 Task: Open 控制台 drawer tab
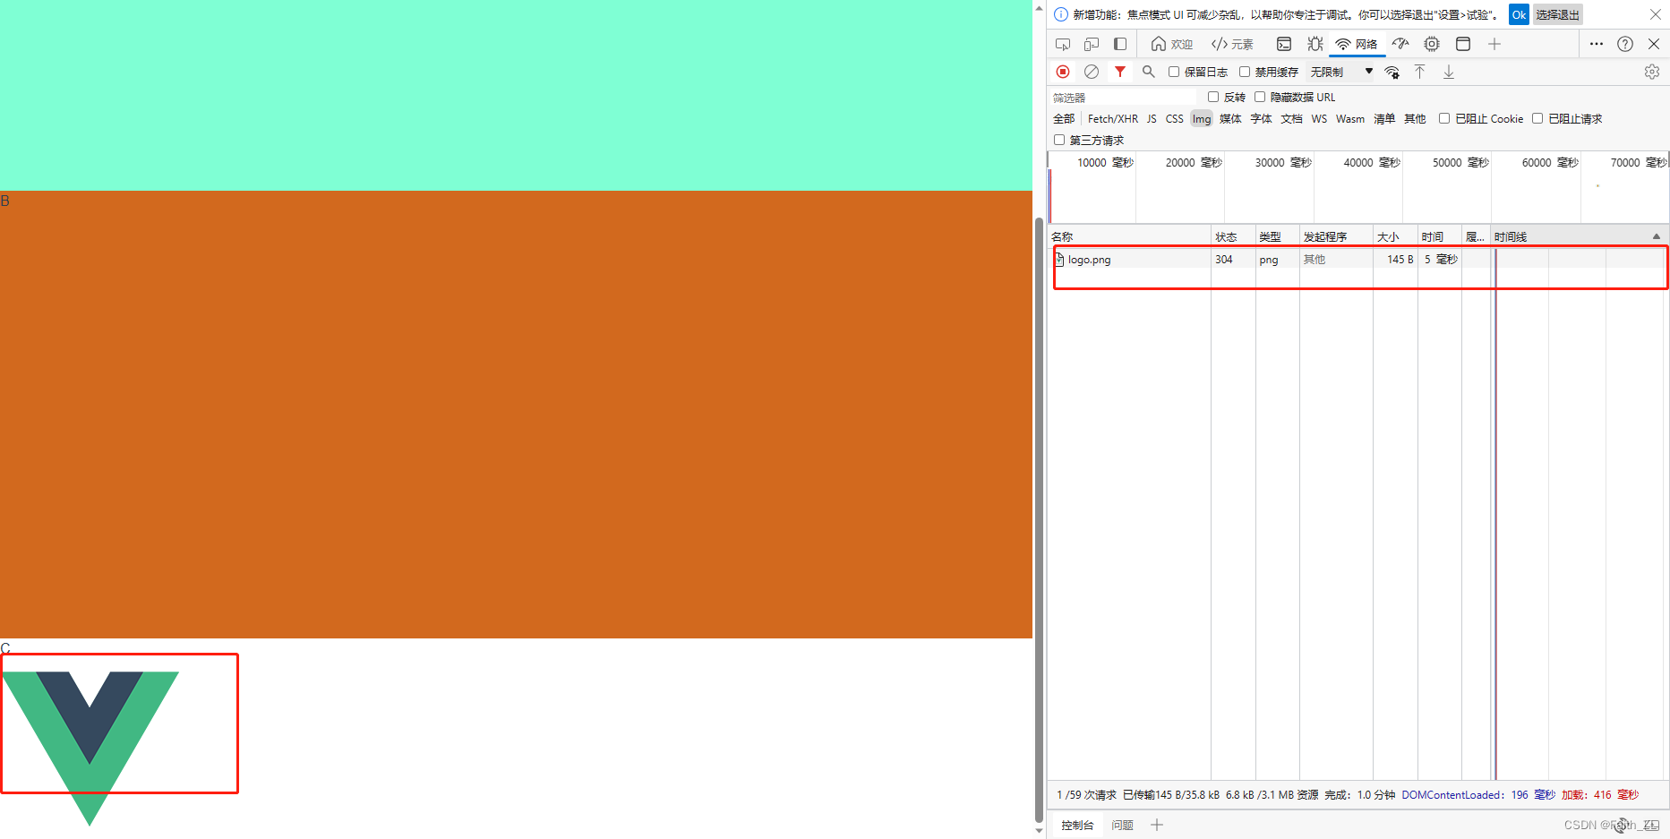click(1077, 826)
